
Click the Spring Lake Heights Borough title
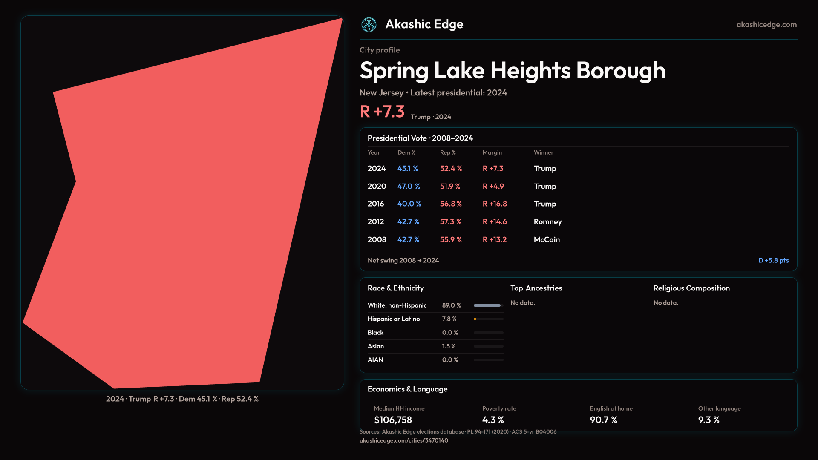pyautogui.click(x=512, y=71)
